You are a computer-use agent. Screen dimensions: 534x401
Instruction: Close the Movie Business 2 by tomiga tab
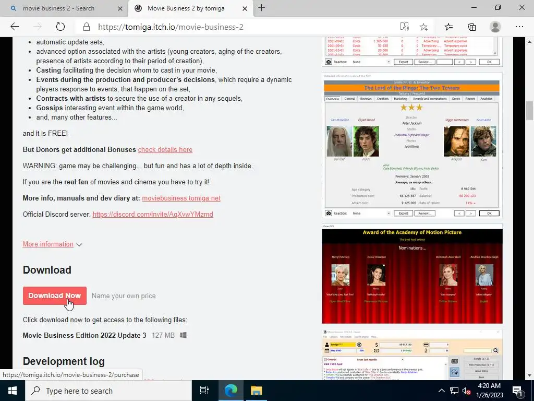[245, 8]
